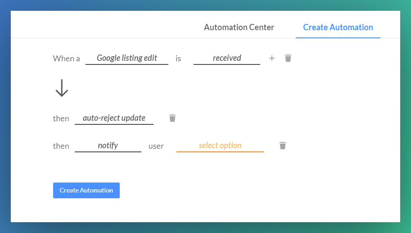411x233 pixels.
Task: Expand the notify action dropdown
Action: click(108, 146)
